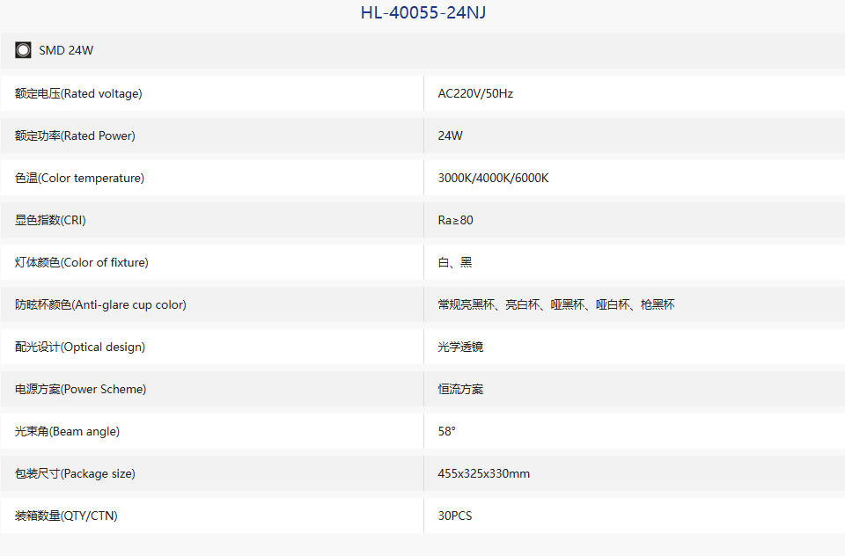Screen dimensions: 845x556
Task: Select the CRI label
Action: pyautogui.click(x=50, y=220)
